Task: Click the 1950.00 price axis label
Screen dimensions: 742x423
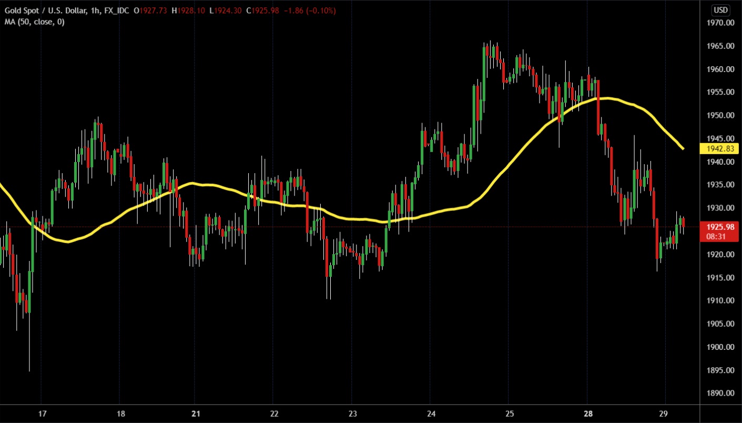Action: tap(720, 115)
